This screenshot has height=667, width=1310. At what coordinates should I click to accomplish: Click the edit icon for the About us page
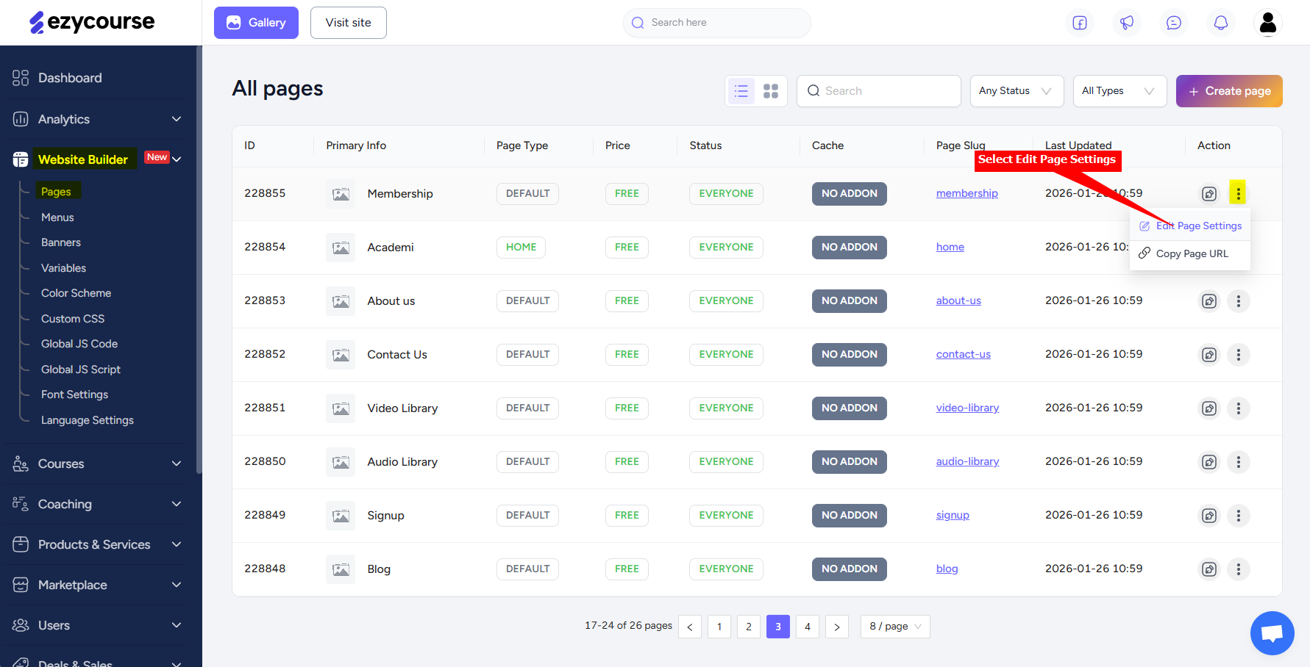pyautogui.click(x=1208, y=301)
